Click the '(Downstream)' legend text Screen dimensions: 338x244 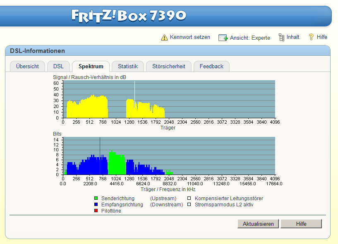click(x=166, y=205)
